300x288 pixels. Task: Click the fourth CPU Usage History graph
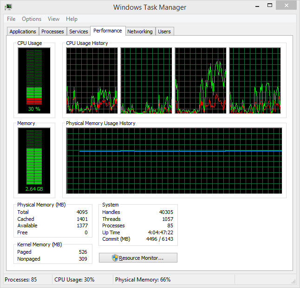pyautogui.click(x=255, y=81)
